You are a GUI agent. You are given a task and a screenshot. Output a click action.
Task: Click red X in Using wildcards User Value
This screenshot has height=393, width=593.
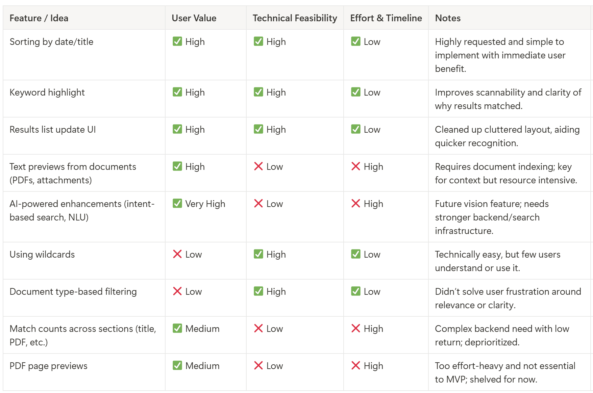(x=177, y=254)
